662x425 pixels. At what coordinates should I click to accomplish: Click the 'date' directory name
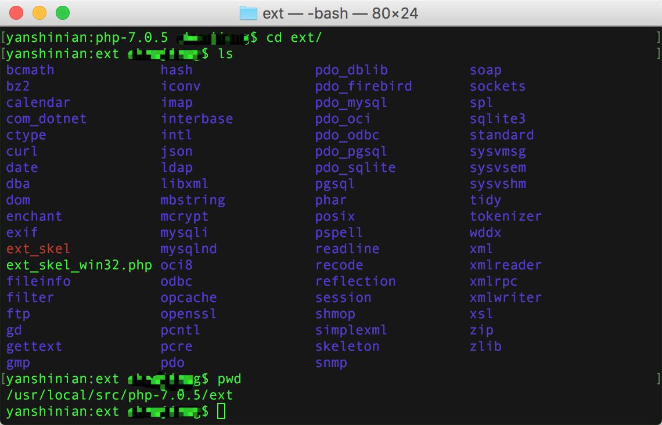click(22, 168)
